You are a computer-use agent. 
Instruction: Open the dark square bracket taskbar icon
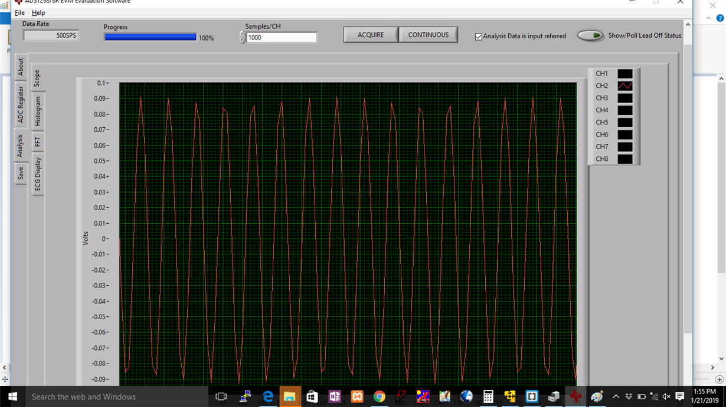(532, 397)
